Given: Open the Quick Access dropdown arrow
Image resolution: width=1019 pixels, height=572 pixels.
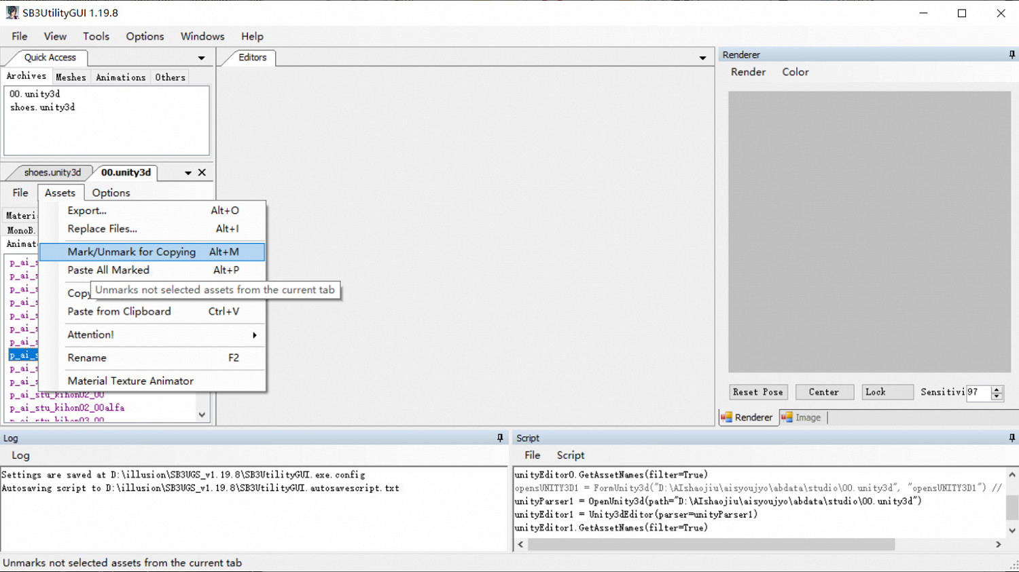Looking at the screenshot, I should coord(201,58).
